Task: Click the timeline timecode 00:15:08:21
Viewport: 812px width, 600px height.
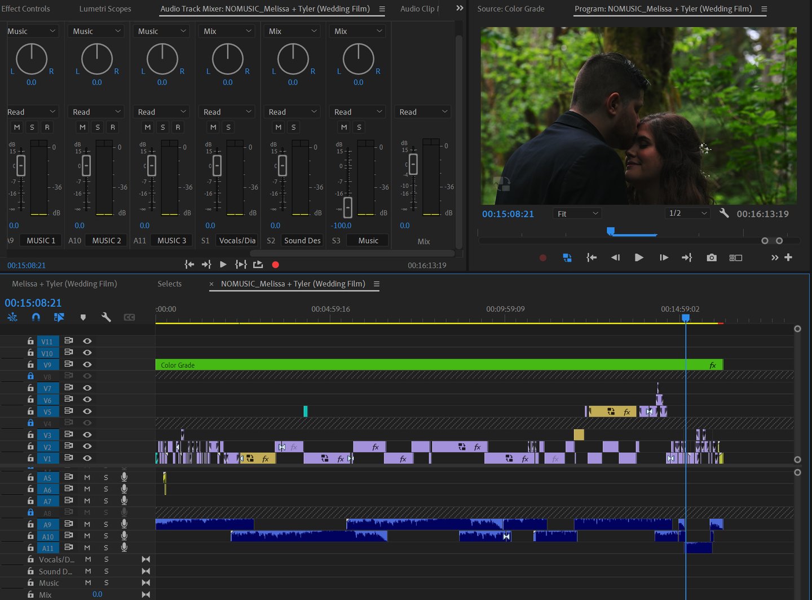Action: pos(33,303)
